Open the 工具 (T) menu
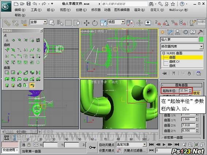 click(36, 10)
